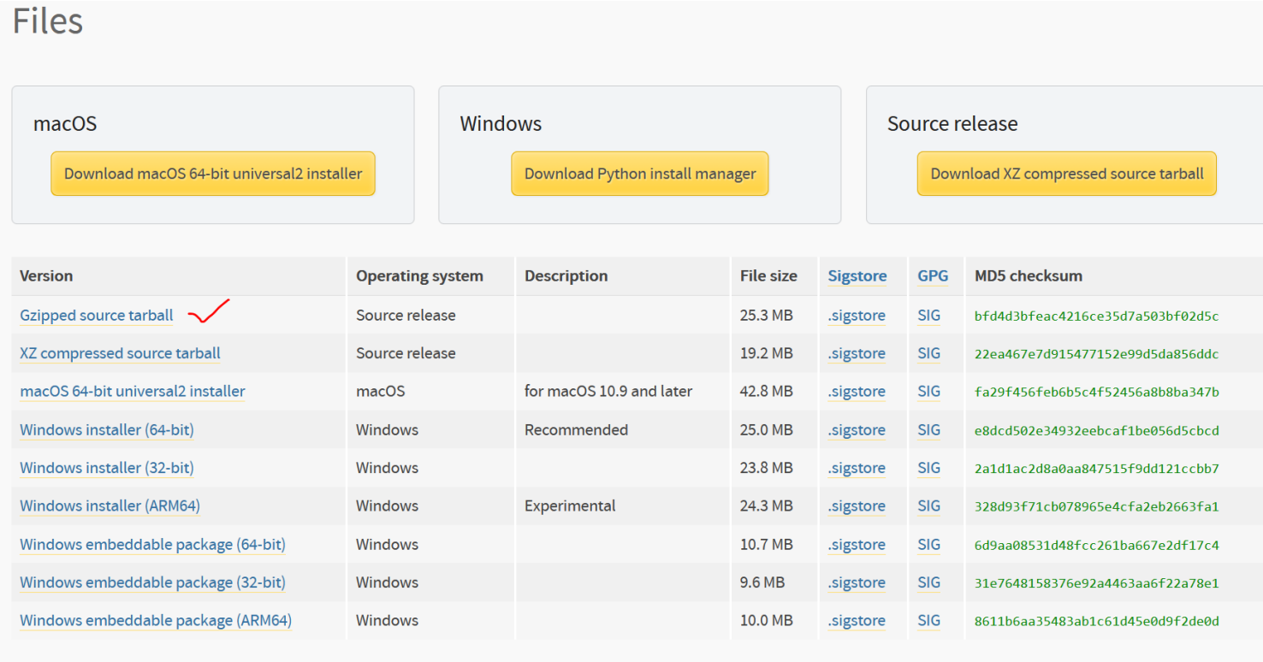Open Windows embeddable package (64-bit) link
This screenshot has height=662, width=1263.
click(152, 545)
